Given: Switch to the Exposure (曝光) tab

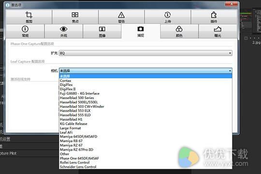Looking at the screenshot, I should pyautogui.click(x=217, y=31).
